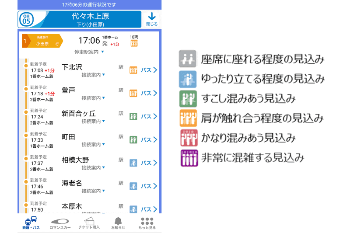Open バス link for 下北沢

point(149,70)
